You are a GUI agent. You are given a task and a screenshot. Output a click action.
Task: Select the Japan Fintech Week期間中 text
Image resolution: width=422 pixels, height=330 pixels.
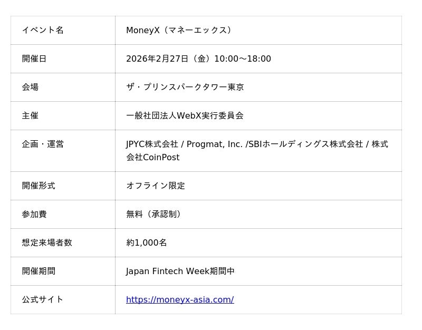[180, 271]
